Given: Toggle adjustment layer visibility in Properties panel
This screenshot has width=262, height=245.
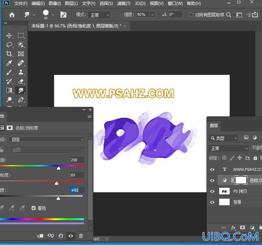Looking at the screenshot, I should tap(71, 236).
